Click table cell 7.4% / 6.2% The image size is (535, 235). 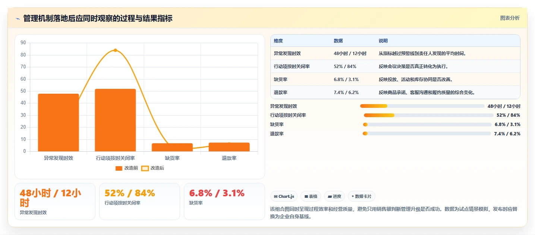pos(346,93)
